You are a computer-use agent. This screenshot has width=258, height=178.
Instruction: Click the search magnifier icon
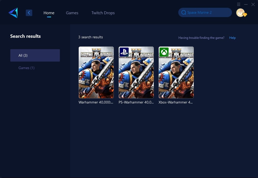point(184,12)
